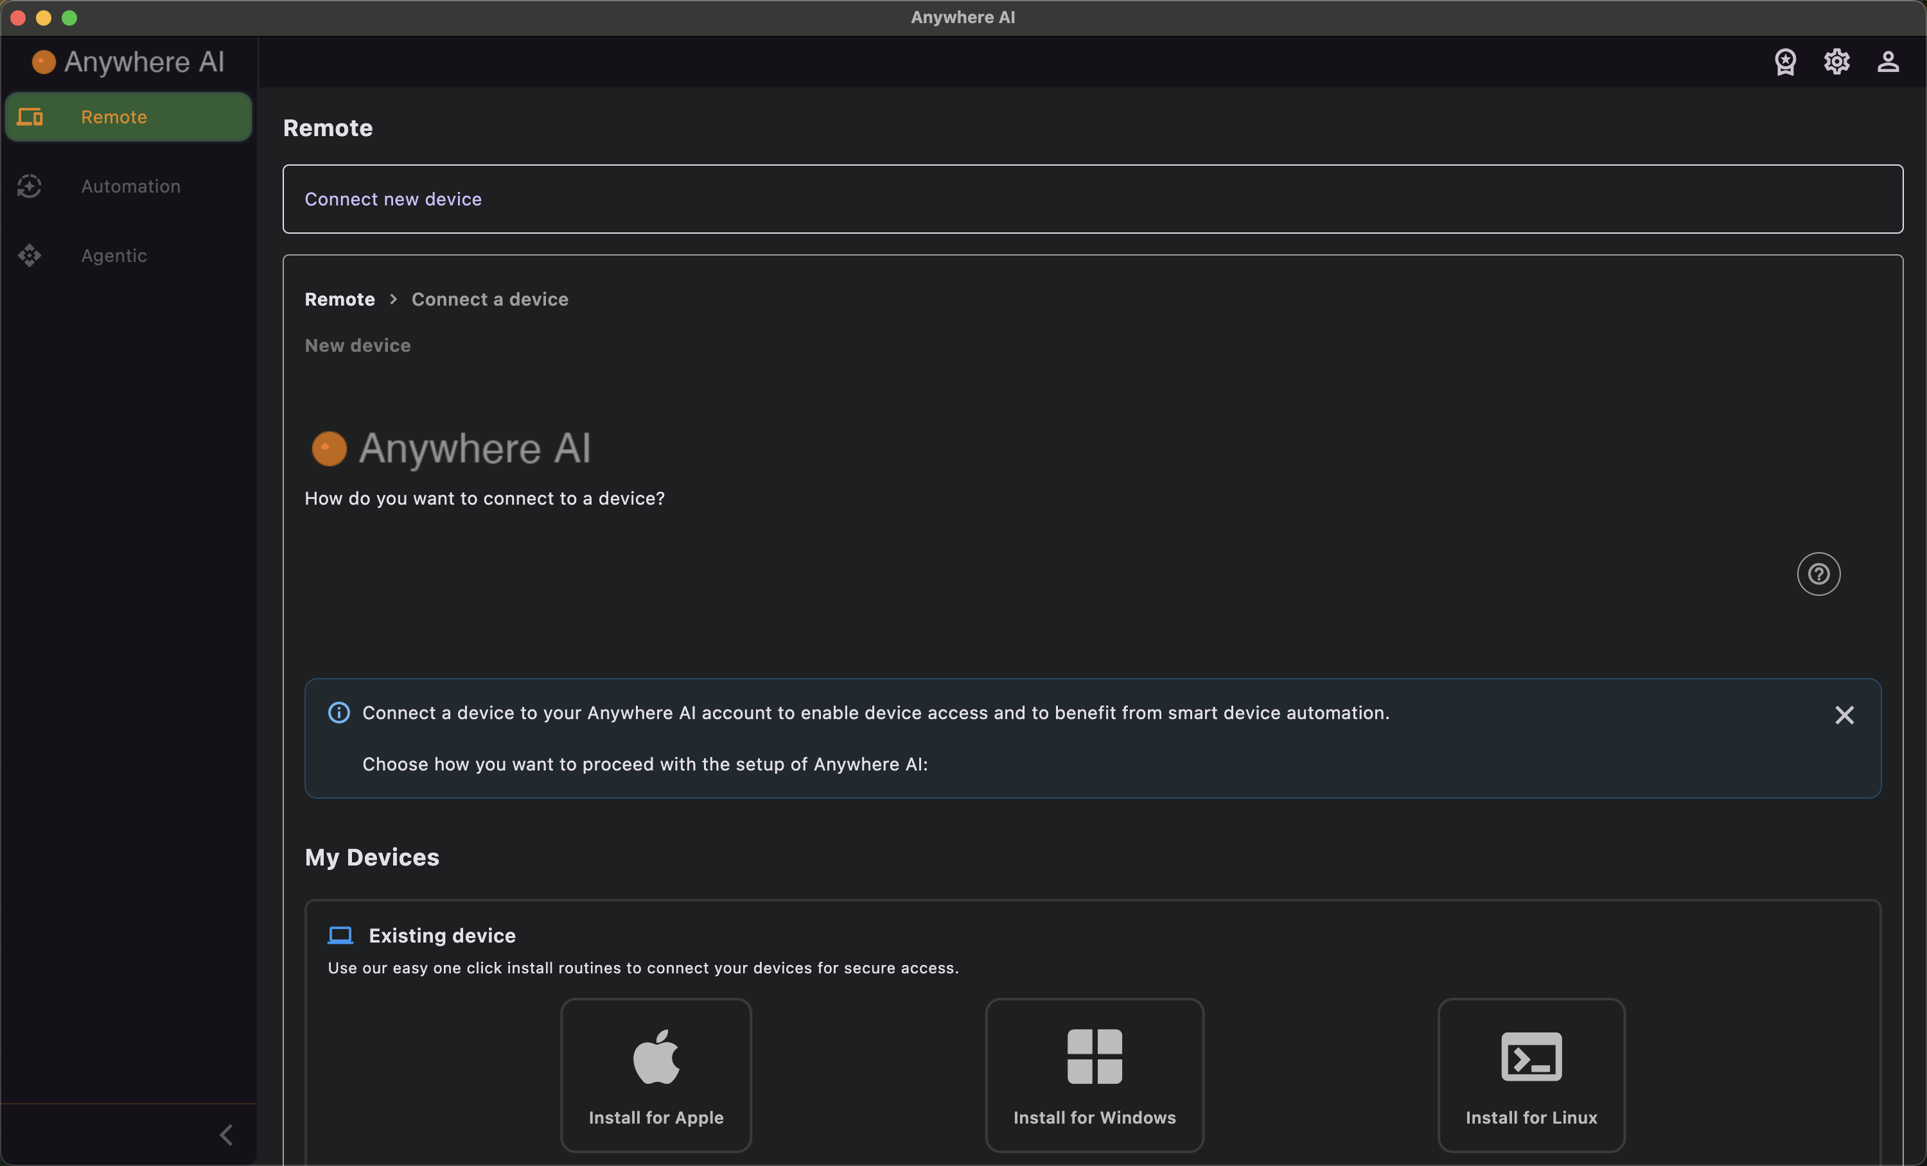
Task: Click the 'Use our easy one click install' text
Action: (x=643, y=968)
